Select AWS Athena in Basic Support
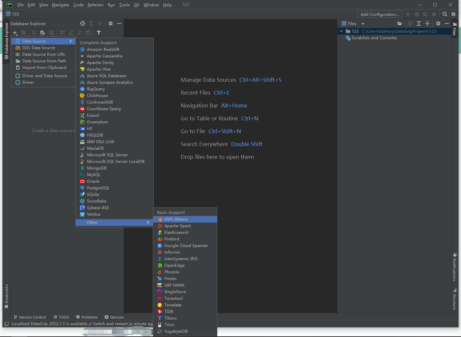The height and width of the screenshot is (337, 461). [185, 219]
